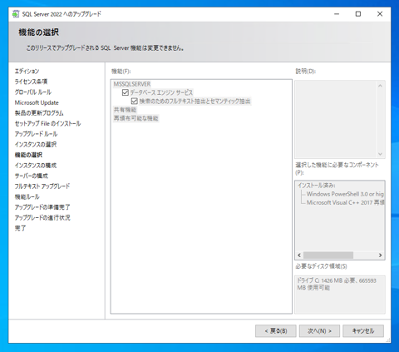Click the 次へ(N) next button
This screenshot has width=399, height=352.
click(x=319, y=331)
